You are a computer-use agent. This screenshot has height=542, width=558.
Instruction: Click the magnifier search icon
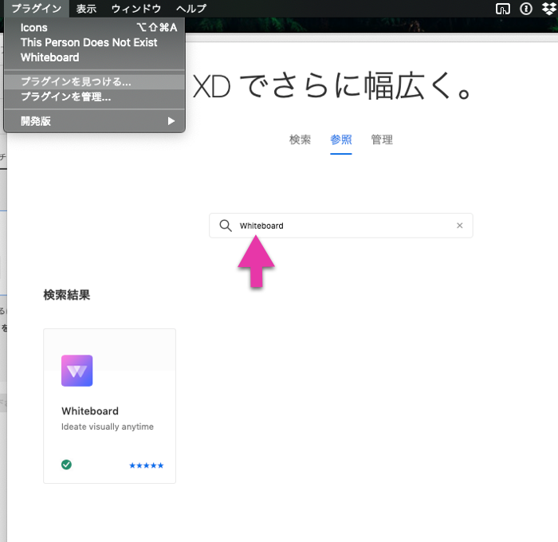226,226
